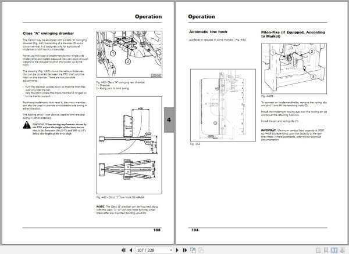Go to the next page
Viewport: 349px width, 254px height.
coord(177,250)
